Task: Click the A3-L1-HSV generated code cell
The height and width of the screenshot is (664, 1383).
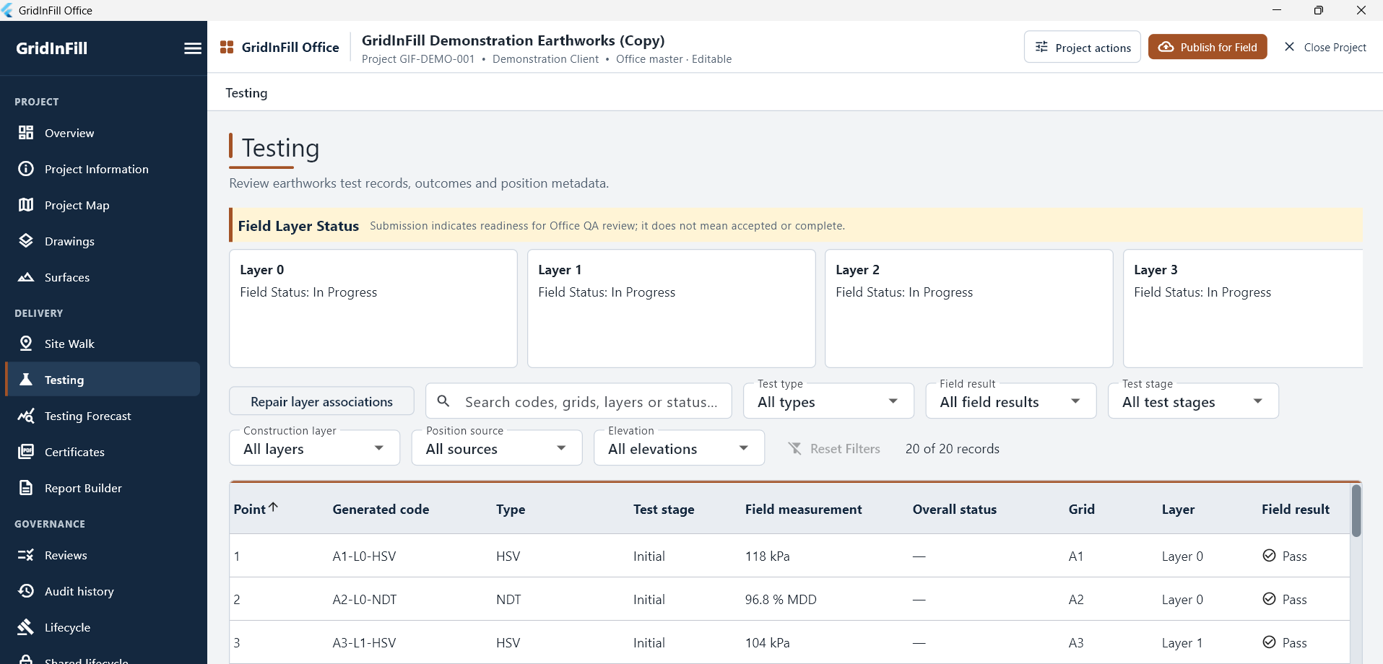Action: 364,642
